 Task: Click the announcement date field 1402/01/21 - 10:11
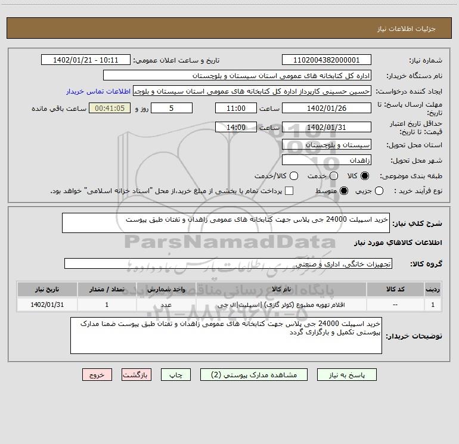click(x=86, y=60)
